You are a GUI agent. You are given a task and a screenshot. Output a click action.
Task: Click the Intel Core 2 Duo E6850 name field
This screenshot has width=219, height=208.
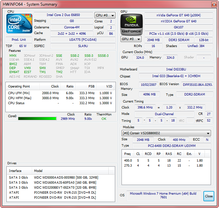[x=63, y=15]
